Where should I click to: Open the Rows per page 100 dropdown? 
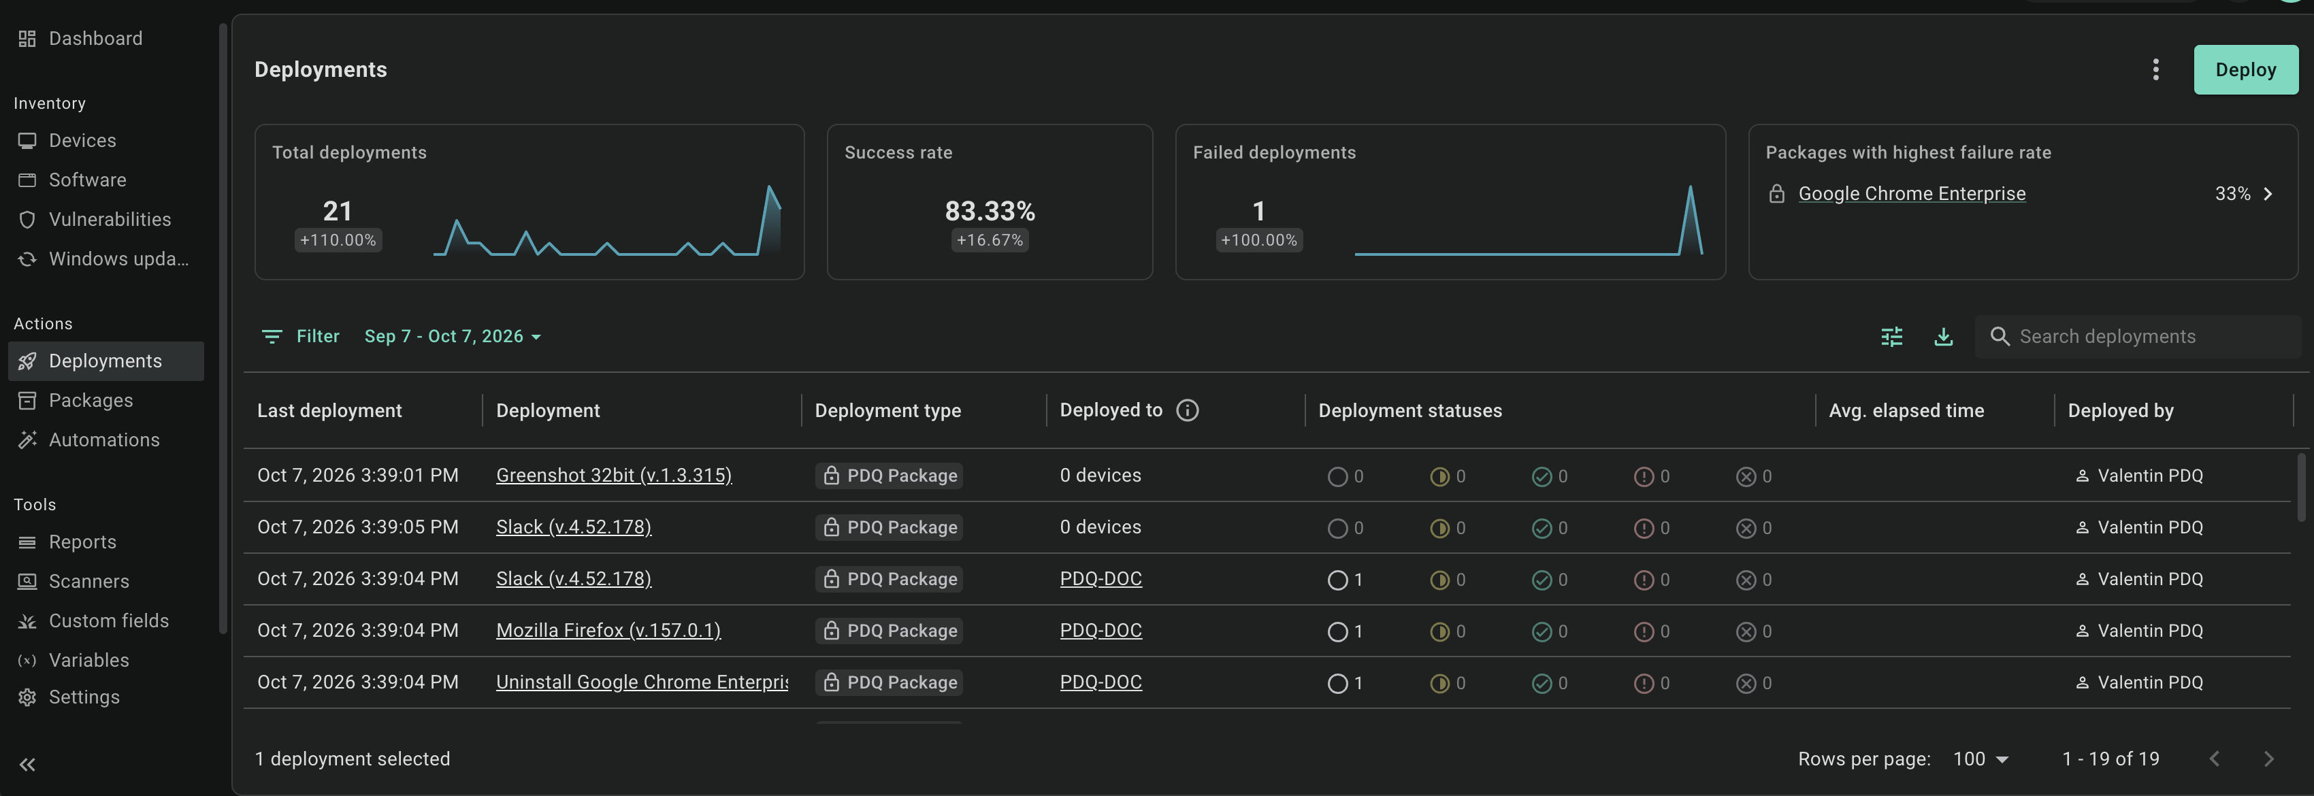click(1980, 759)
